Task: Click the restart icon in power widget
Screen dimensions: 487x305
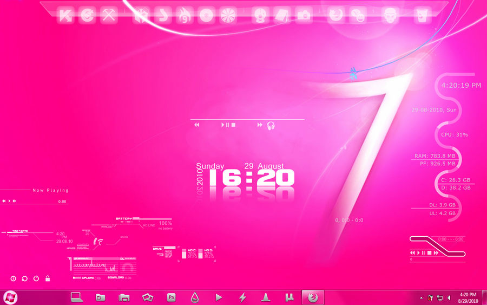Action: tap(24, 278)
